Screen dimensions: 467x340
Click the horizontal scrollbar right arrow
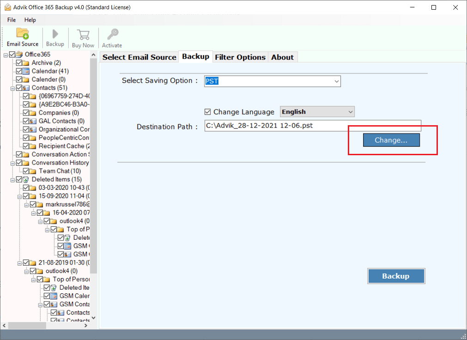tap(86, 325)
